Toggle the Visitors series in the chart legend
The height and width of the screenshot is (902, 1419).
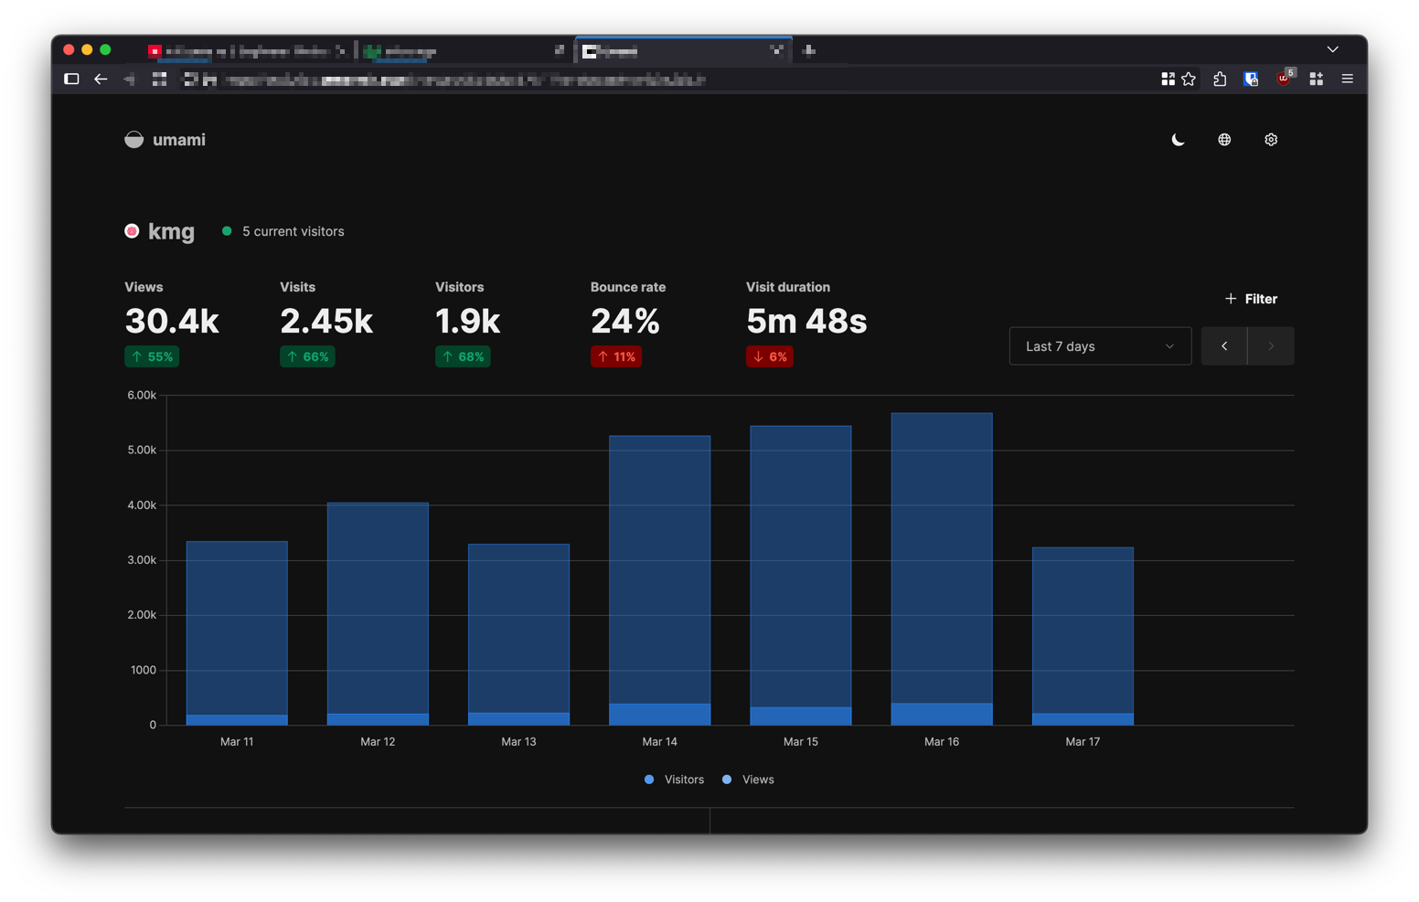(x=674, y=779)
